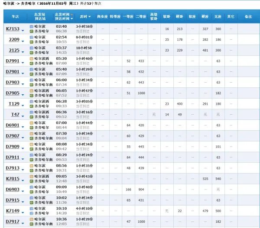Click origin station icon for D7917

tap(32, 219)
